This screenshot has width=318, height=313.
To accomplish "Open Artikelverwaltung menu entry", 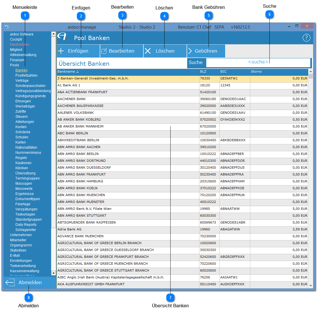I will coord(23,55).
